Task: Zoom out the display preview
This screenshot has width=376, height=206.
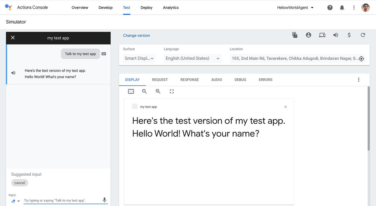Action: pyautogui.click(x=144, y=91)
